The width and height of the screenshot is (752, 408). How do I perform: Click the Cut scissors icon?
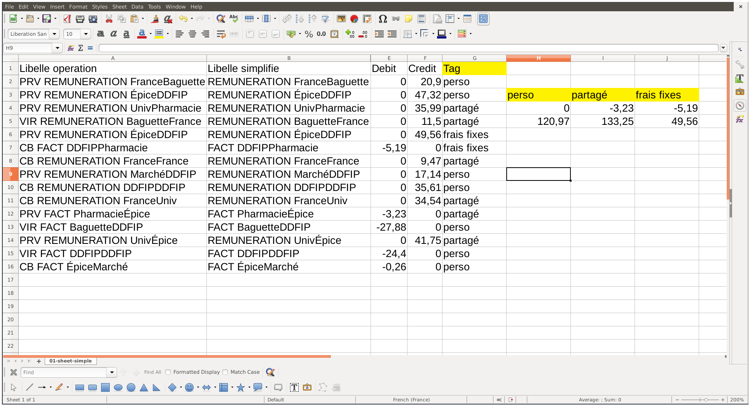pyautogui.click(x=109, y=19)
